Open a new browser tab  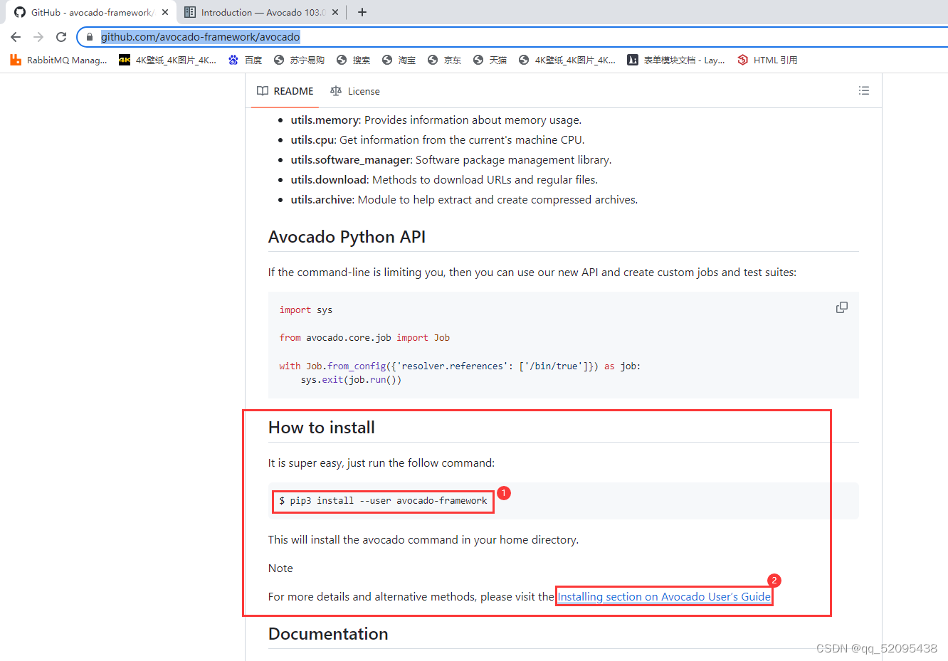click(x=363, y=11)
